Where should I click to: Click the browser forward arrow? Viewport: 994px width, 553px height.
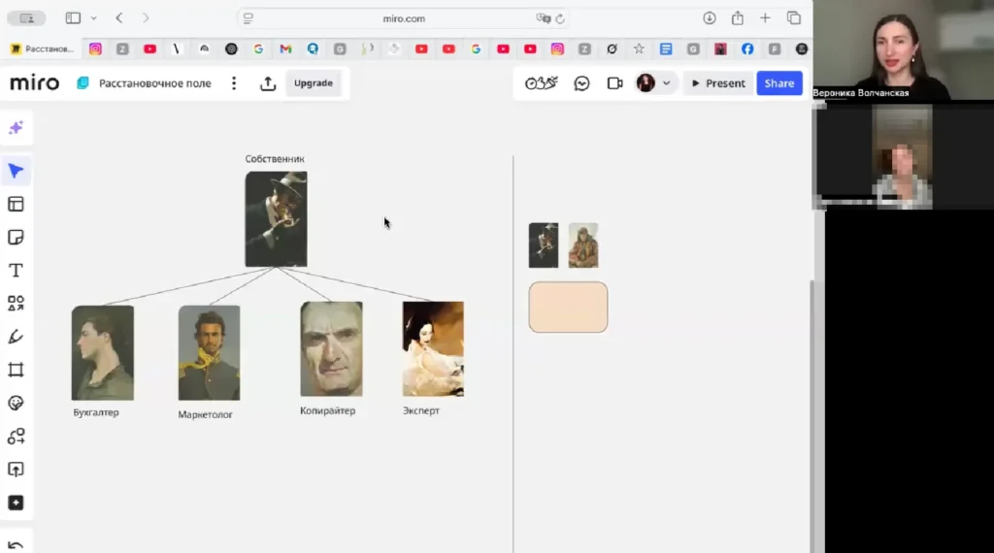coord(146,18)
